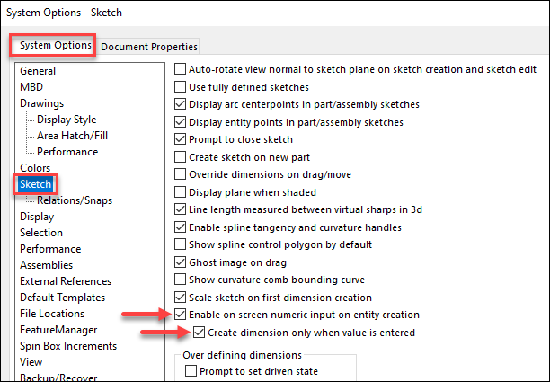Screen dimensions: 550x382
Task: Open the General options category
Action: [38, 71]
